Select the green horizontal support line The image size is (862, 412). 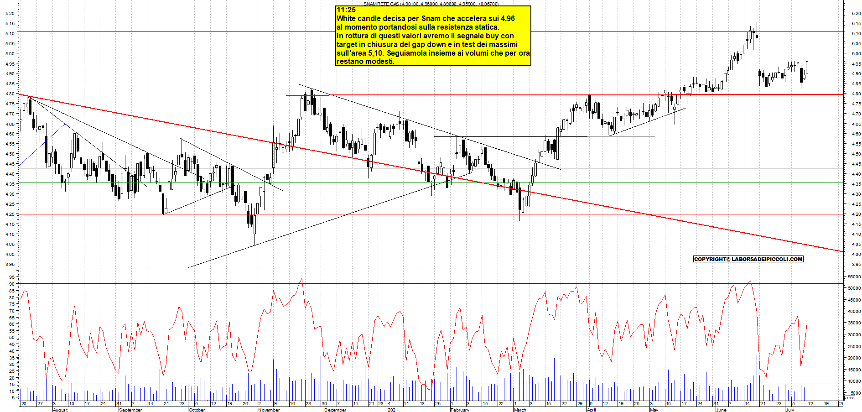coord(431,183)
